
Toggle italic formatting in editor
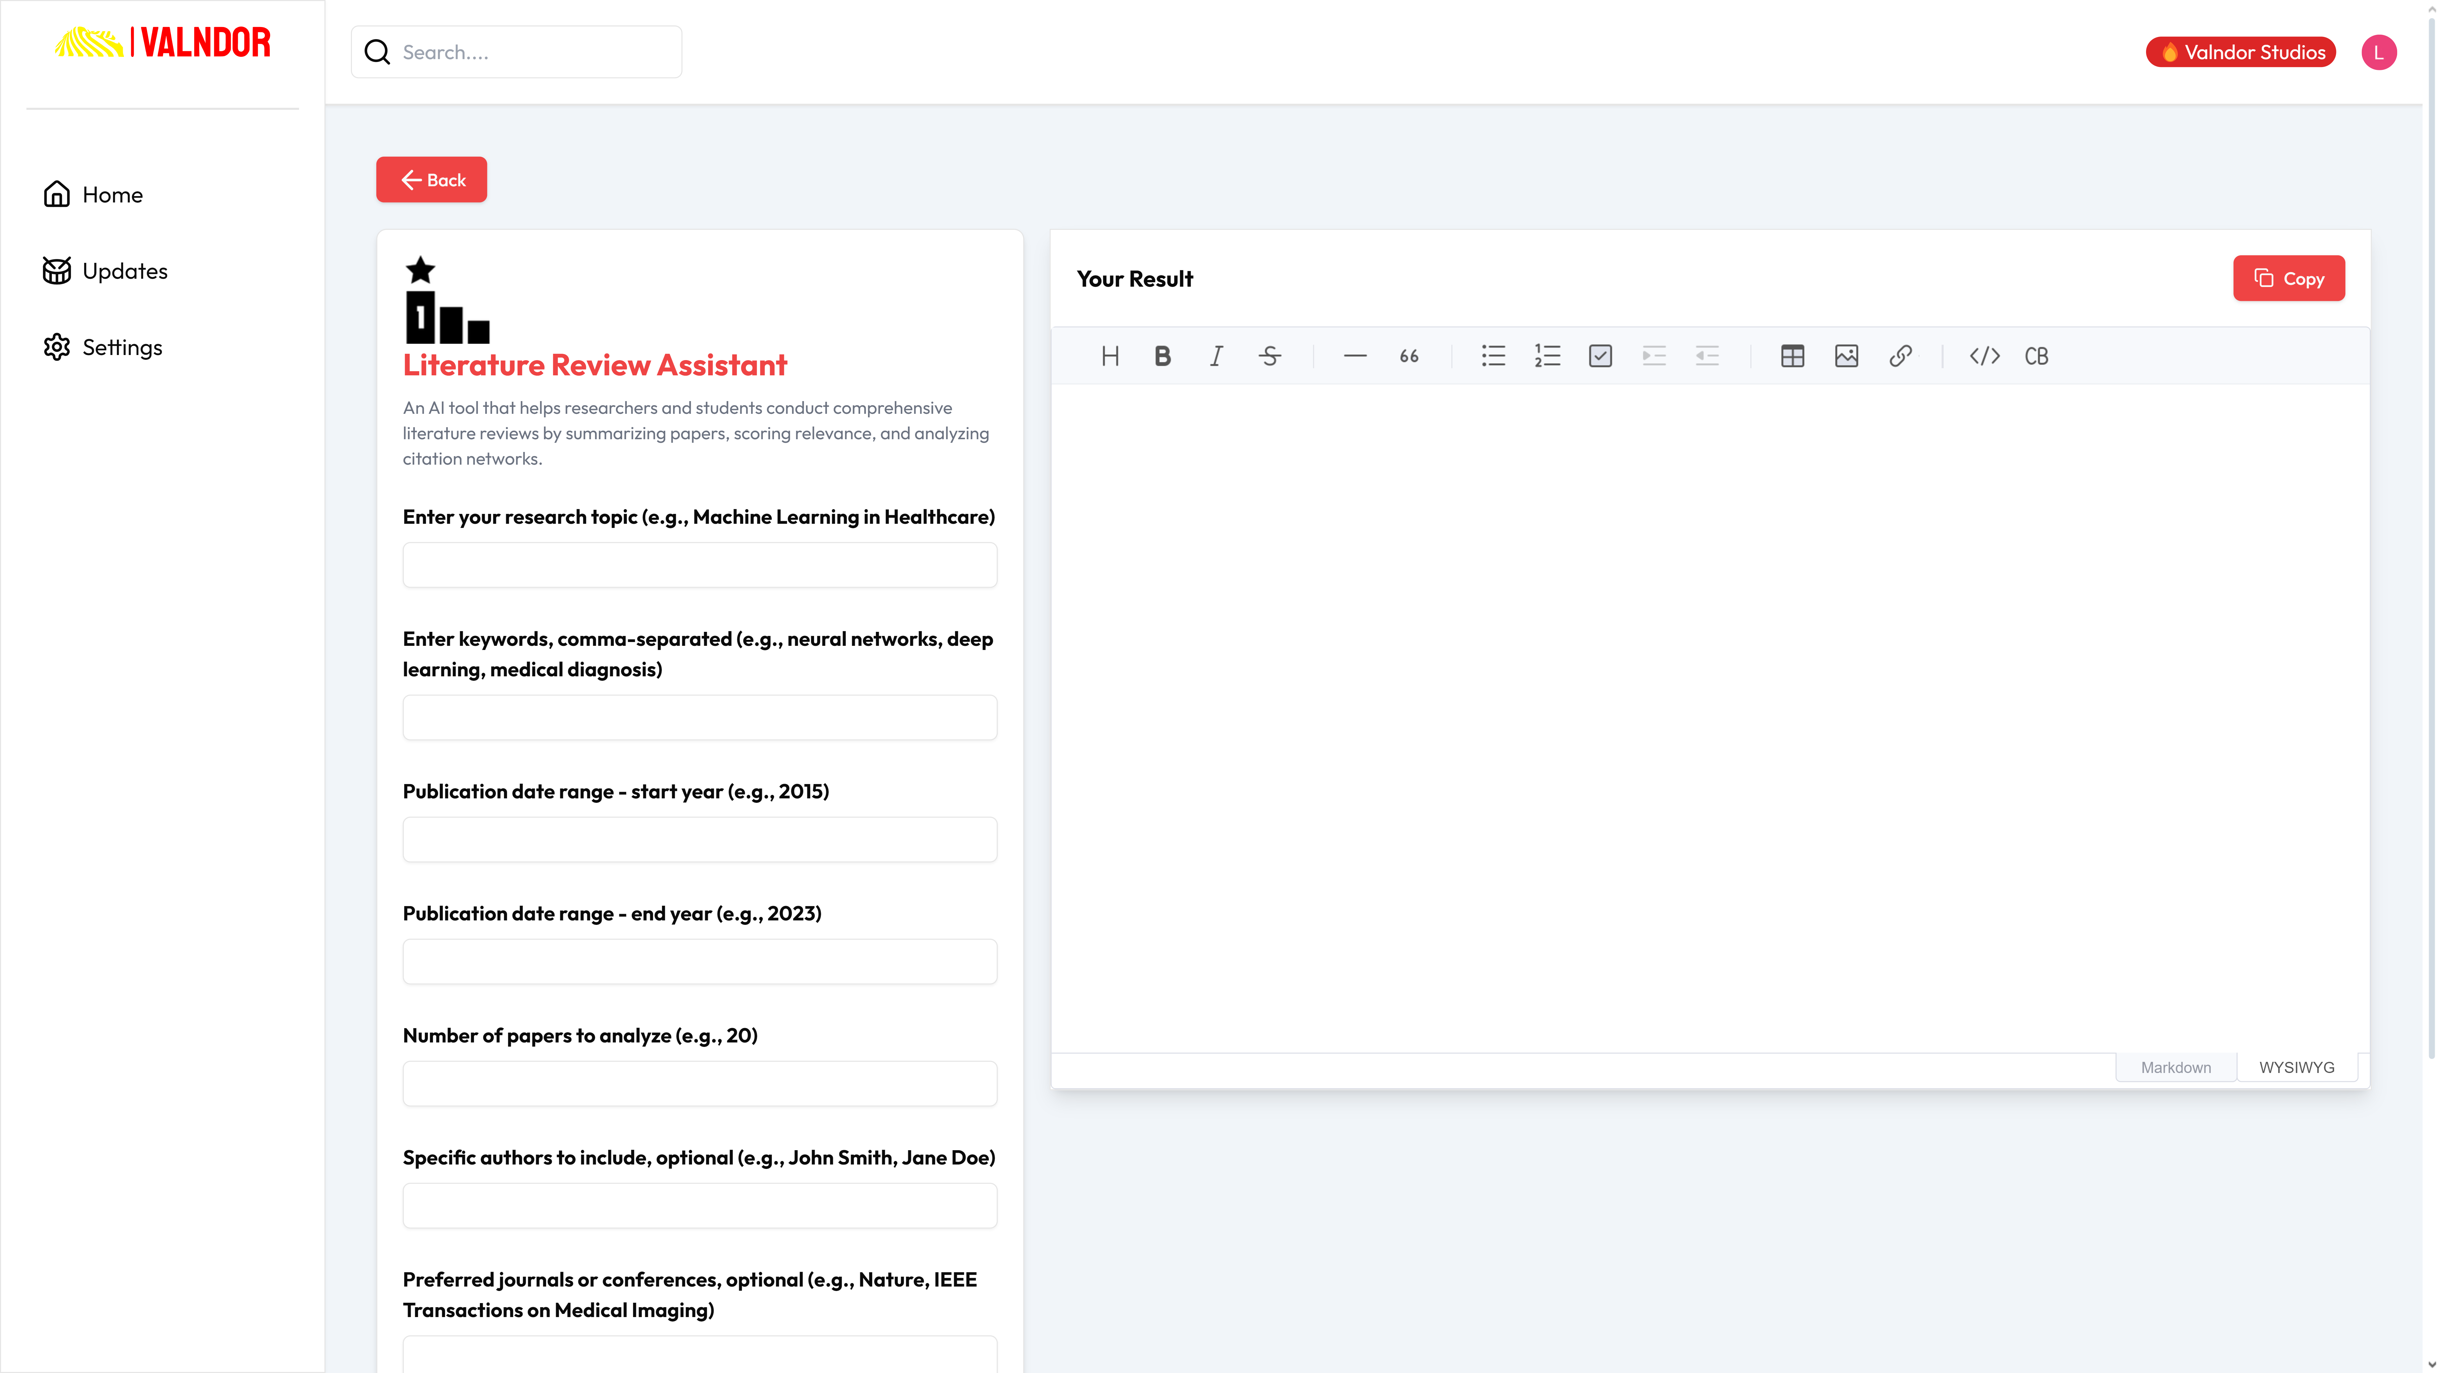1217,356
